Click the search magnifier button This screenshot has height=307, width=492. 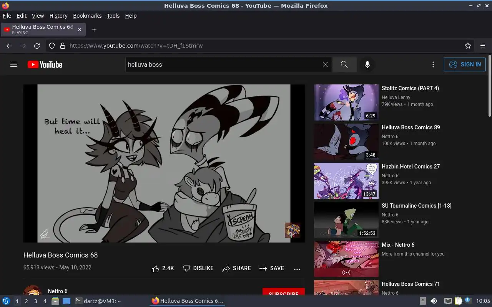(344, 64)
